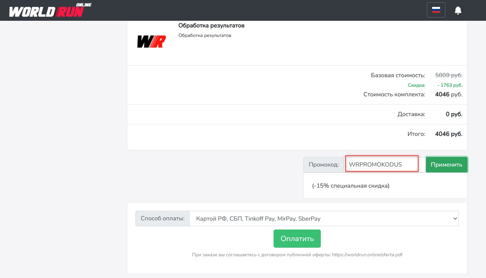Open notifications bell
Screen dimensions: 486x278
pyautogui.click(x=458, y=10)
